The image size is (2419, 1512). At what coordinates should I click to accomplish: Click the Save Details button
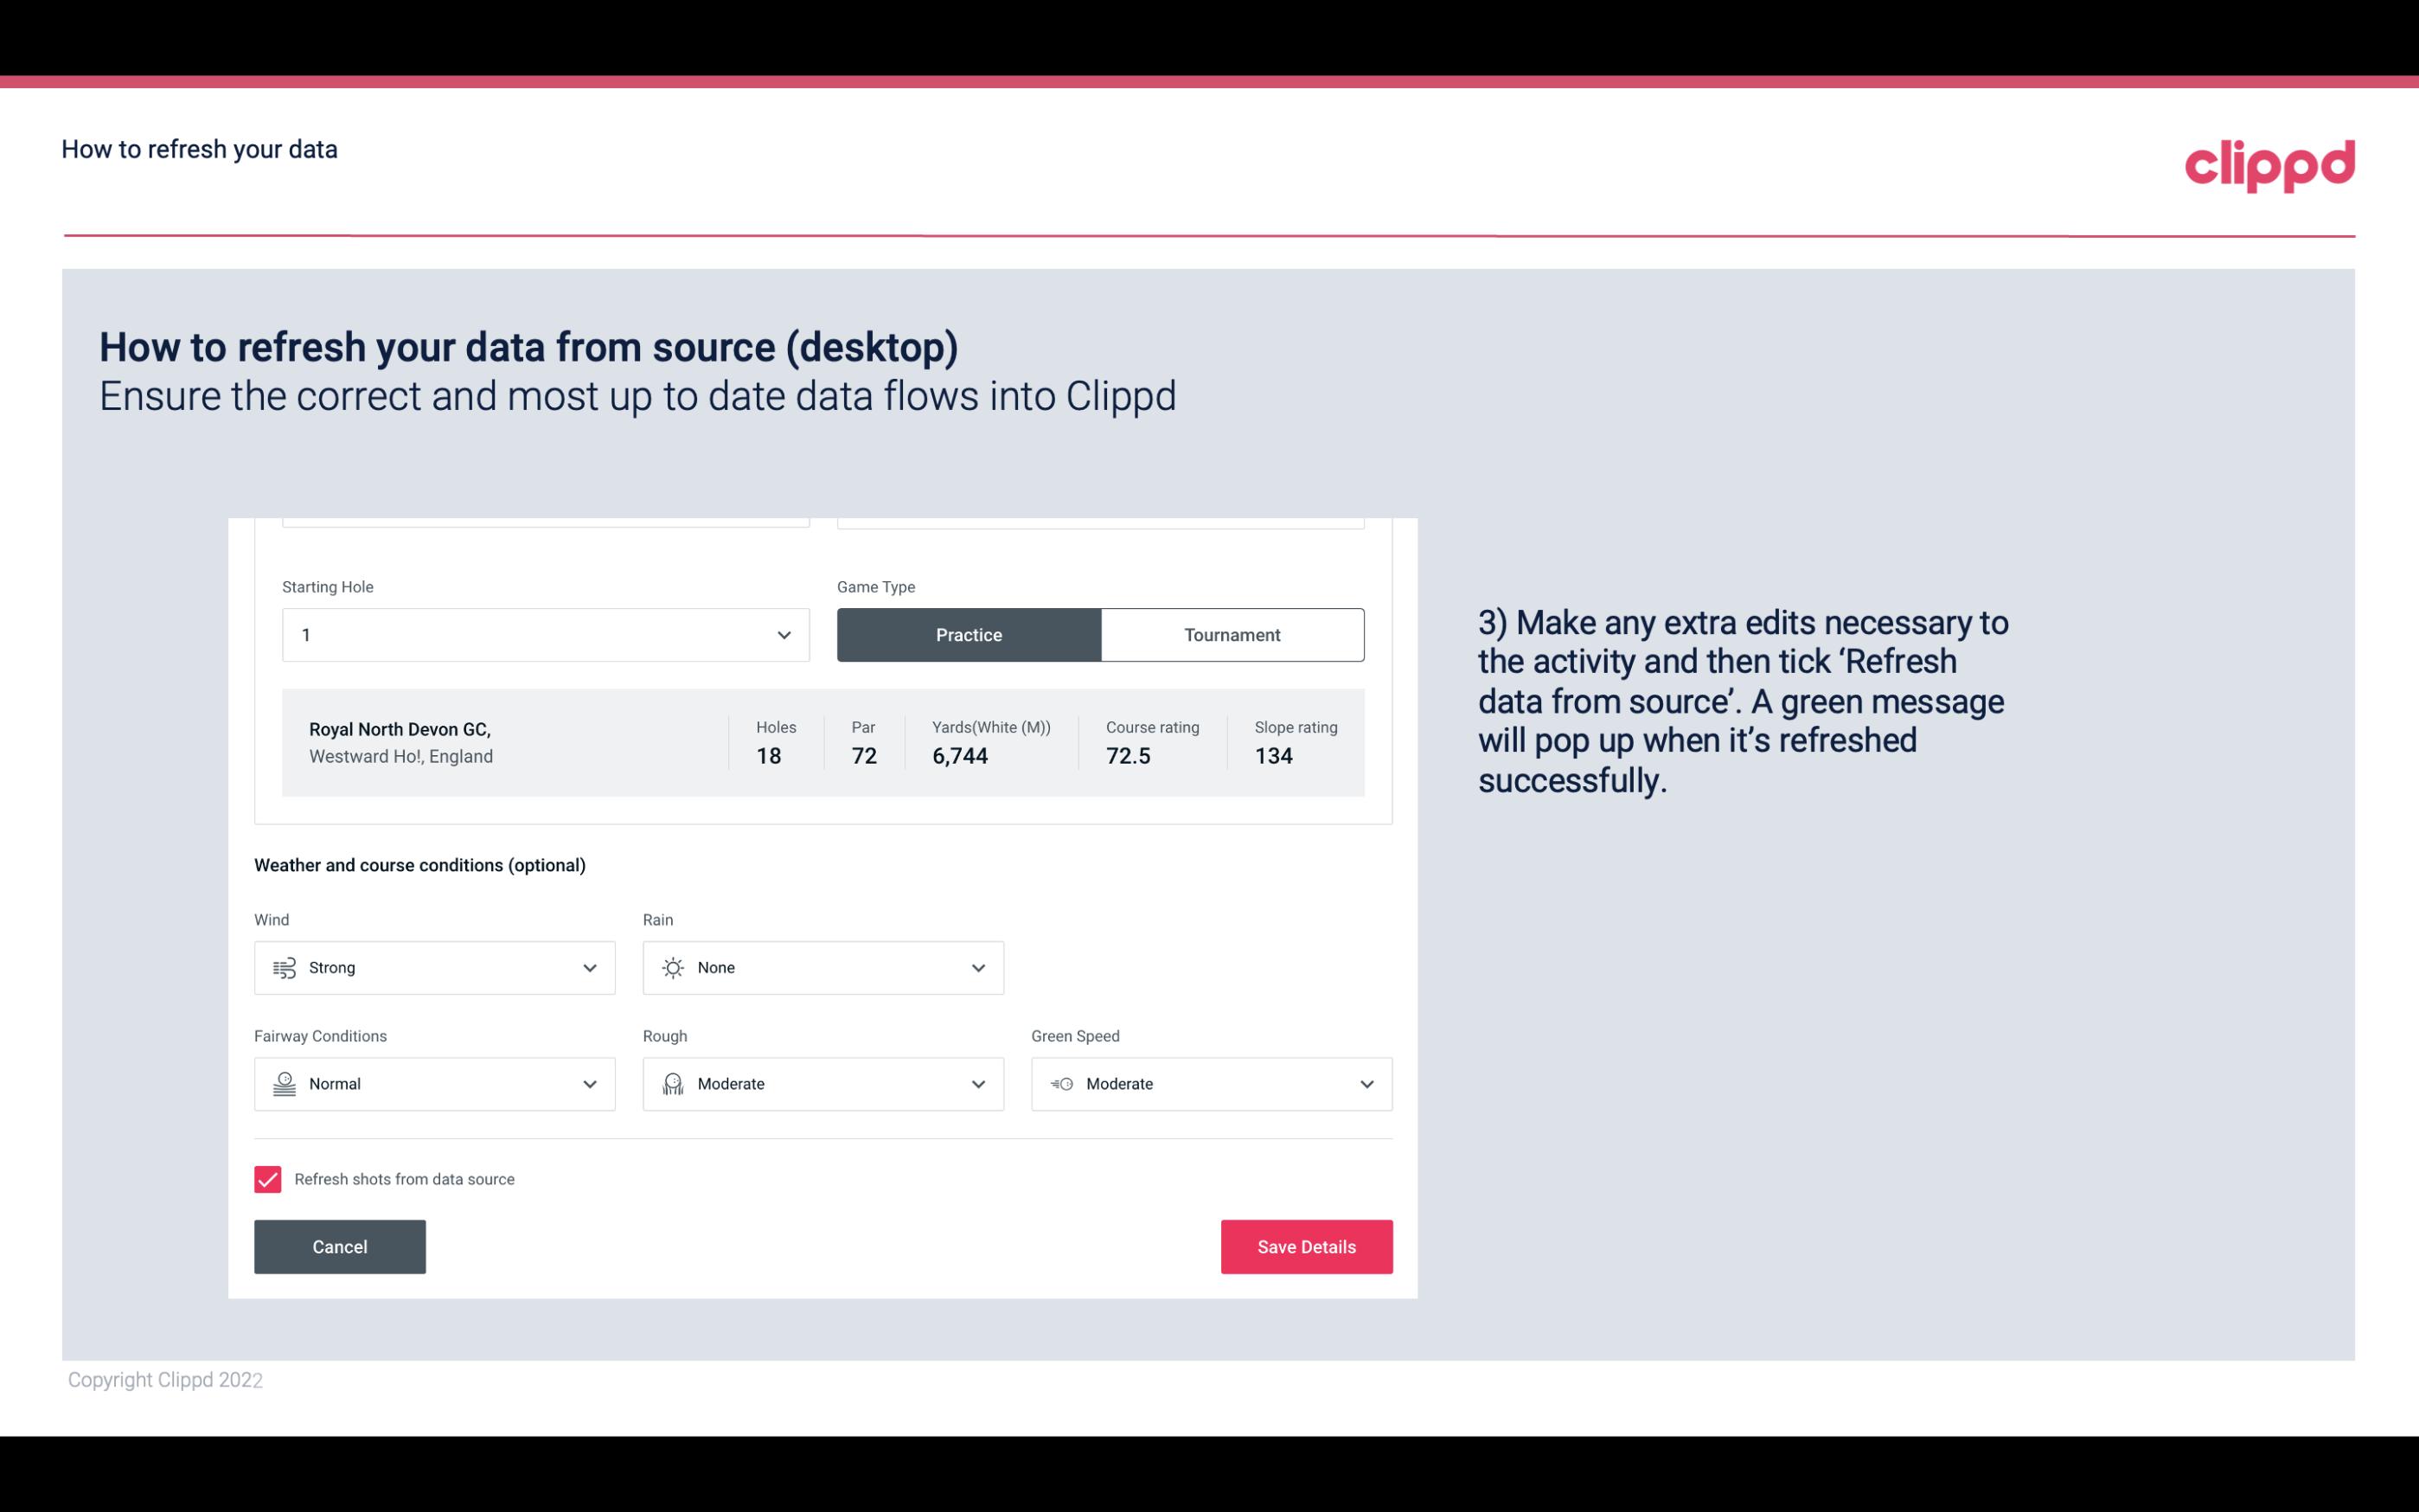pyautogui.click(x=1304, y=1246)
